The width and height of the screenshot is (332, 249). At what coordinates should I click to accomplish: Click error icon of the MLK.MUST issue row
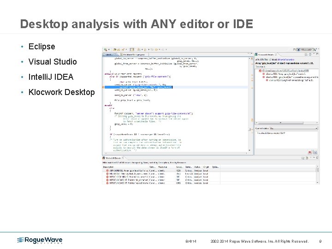(107, 174)
